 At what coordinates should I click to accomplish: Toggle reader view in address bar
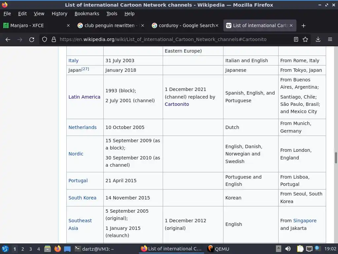pos(296,40)
